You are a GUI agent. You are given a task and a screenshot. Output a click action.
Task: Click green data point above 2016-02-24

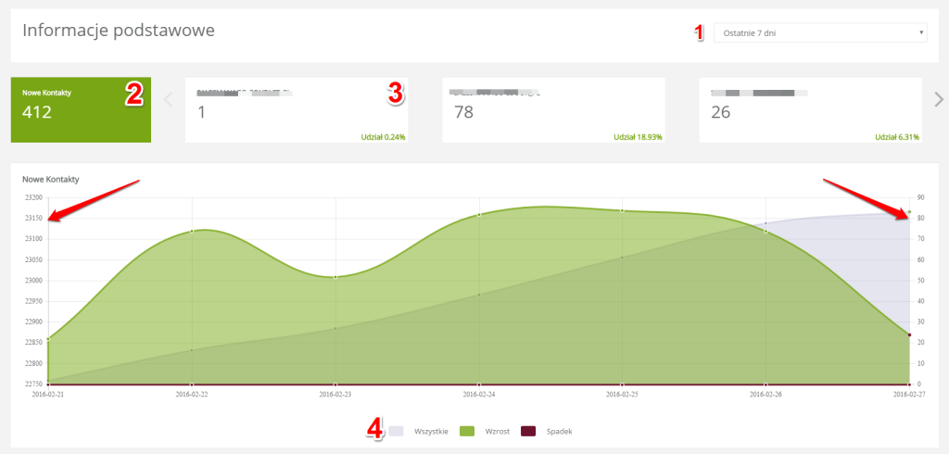[x=479, y=214]
